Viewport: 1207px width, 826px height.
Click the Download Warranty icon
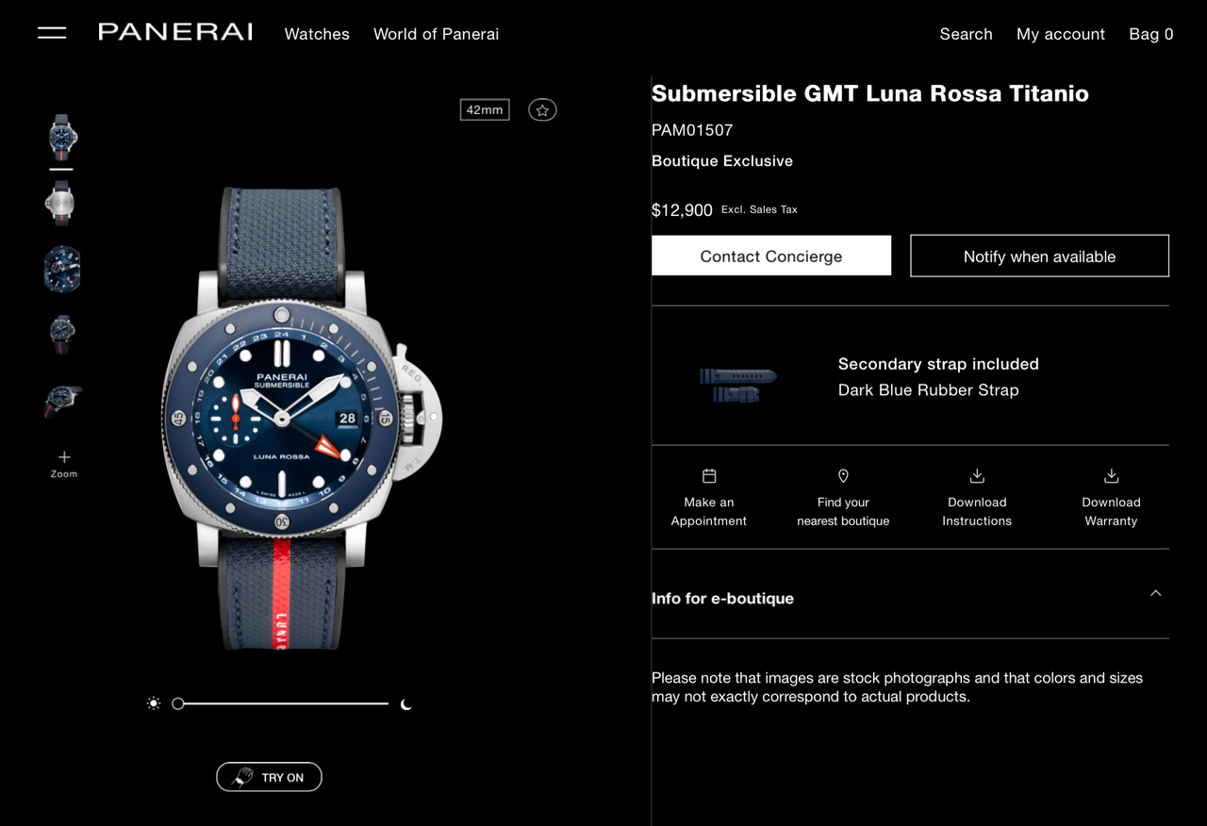click(1111, 476)
